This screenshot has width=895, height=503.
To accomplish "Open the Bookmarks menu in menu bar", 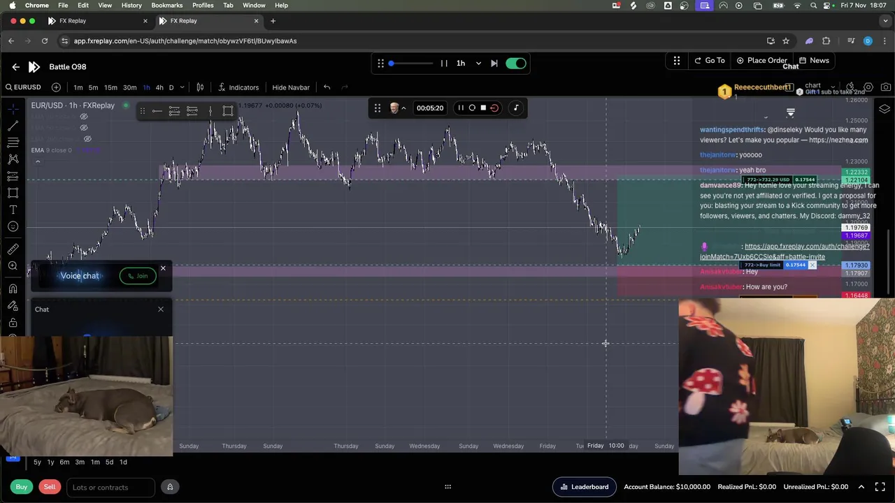I will (x=167, y=5).
